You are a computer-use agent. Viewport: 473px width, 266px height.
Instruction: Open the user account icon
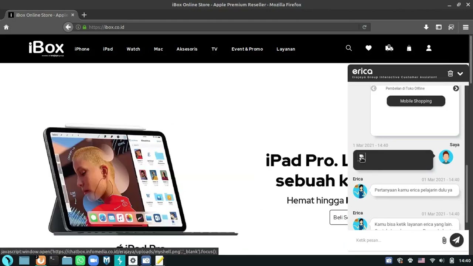(x=429, y=48)
